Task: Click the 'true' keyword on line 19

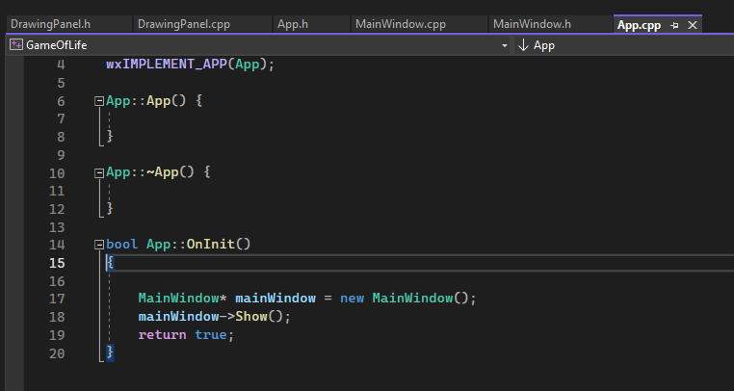Action: tap(211, 335)
